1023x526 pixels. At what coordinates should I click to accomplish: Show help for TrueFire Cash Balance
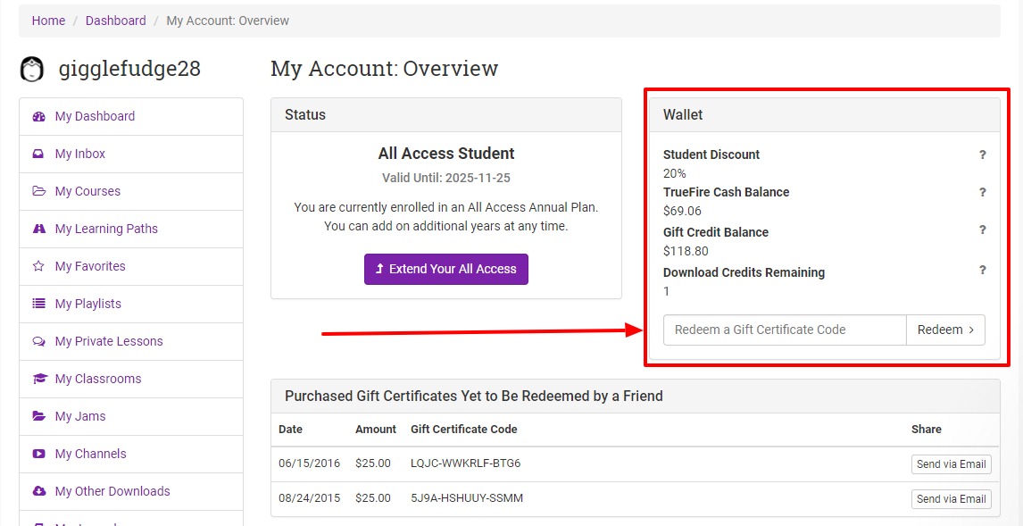click(x=982, y=192)
